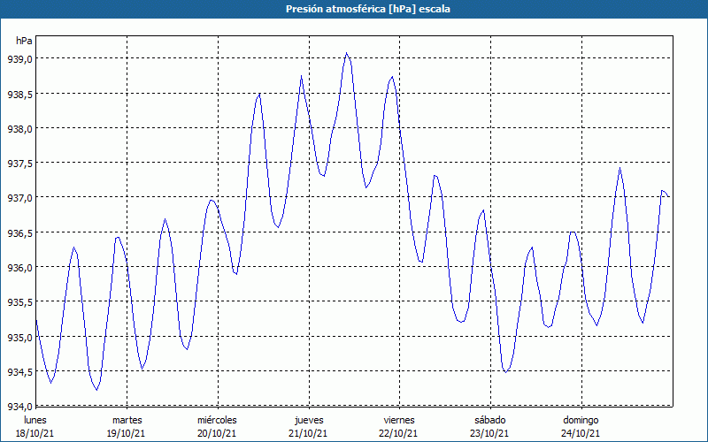Click the 934,0 axis value
This screenshot has height=442, width=708.
coord(19,406)
